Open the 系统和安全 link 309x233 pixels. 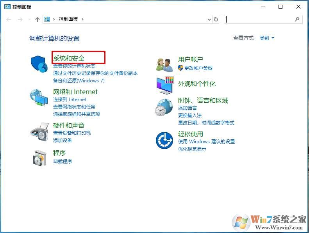point(69,58)
